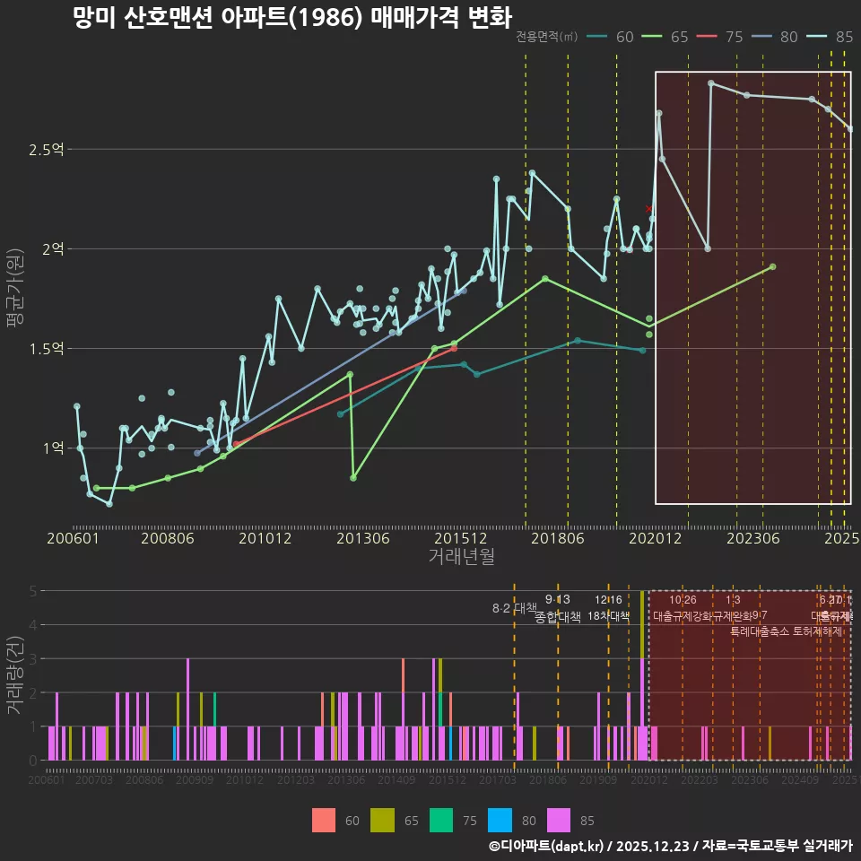Click the 60㎡ line marker in top legend

tap(596, 37)
